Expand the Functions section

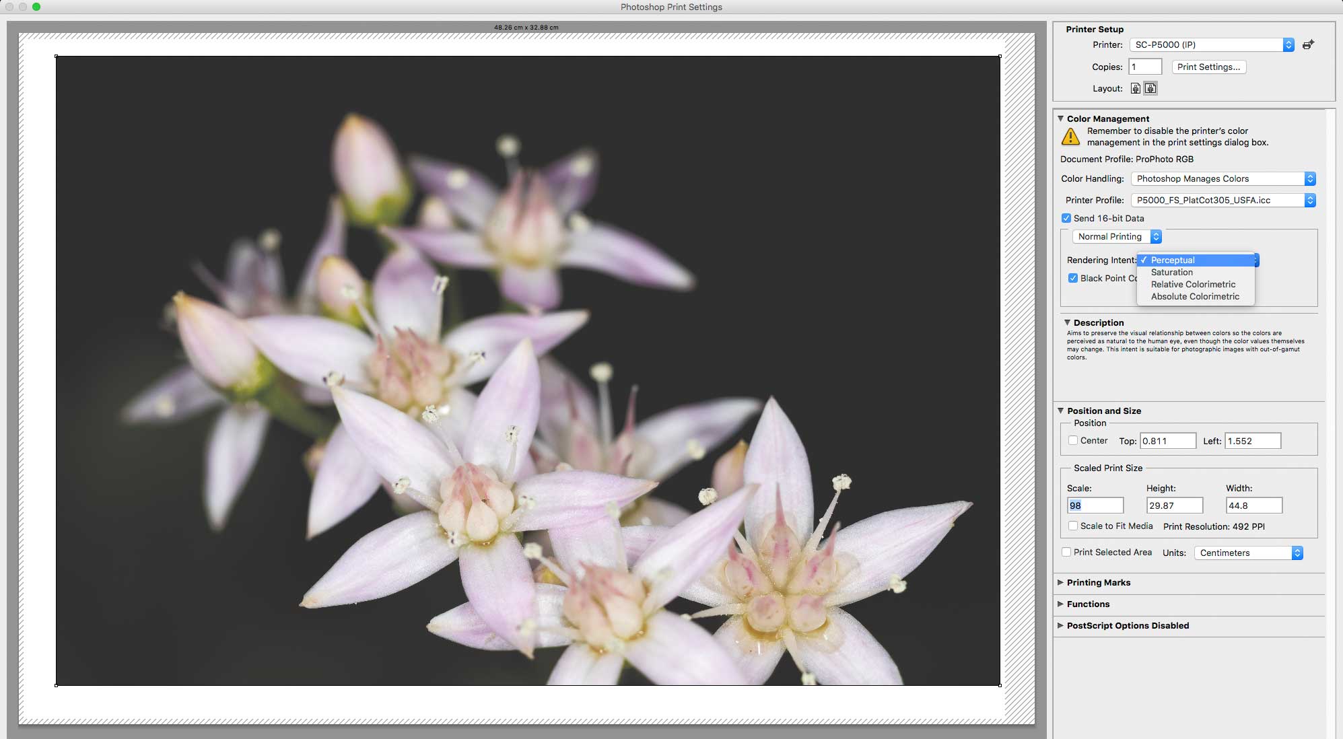click(1061, 604)
